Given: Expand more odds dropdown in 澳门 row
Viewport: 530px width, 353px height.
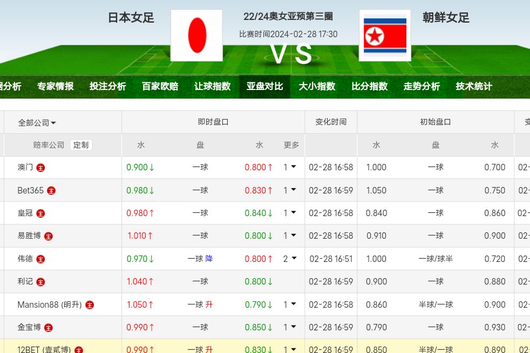Looking at the screenshot, I should (x=290, y=167).
